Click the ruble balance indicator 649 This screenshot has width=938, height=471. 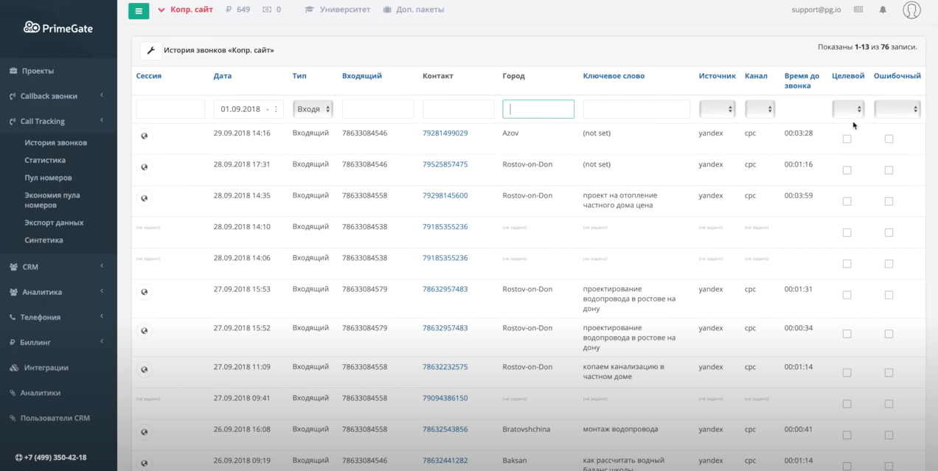point(237,10)
